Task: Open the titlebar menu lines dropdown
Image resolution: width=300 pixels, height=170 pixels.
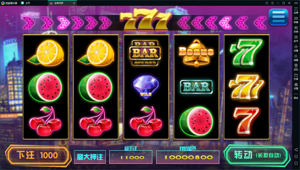Action: pos(272,3)
